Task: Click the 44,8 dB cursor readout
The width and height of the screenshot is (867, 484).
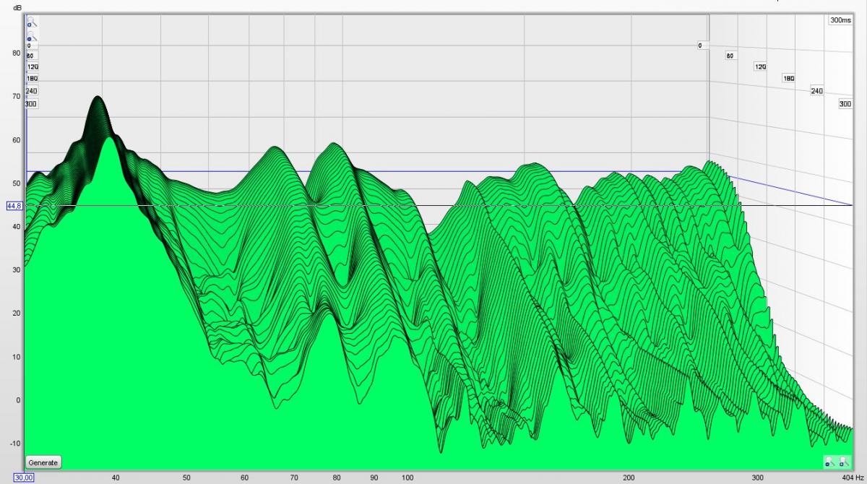Action: [14, 206]
